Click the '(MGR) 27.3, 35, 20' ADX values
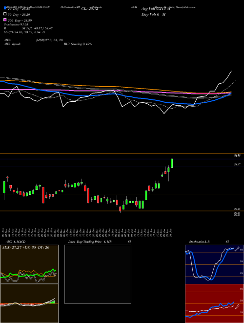244x323 pixels. (49, 40)
